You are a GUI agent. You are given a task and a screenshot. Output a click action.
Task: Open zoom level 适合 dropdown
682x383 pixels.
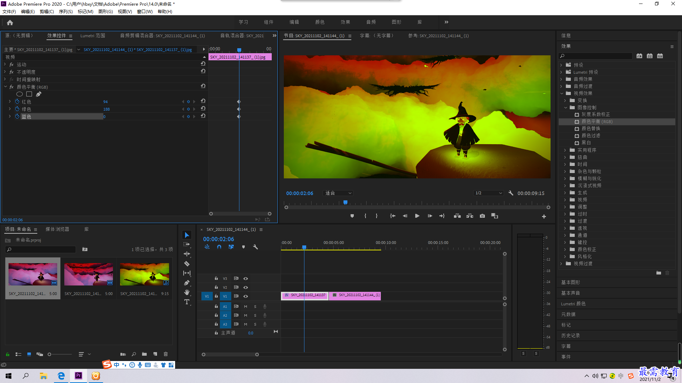point(339,193)
